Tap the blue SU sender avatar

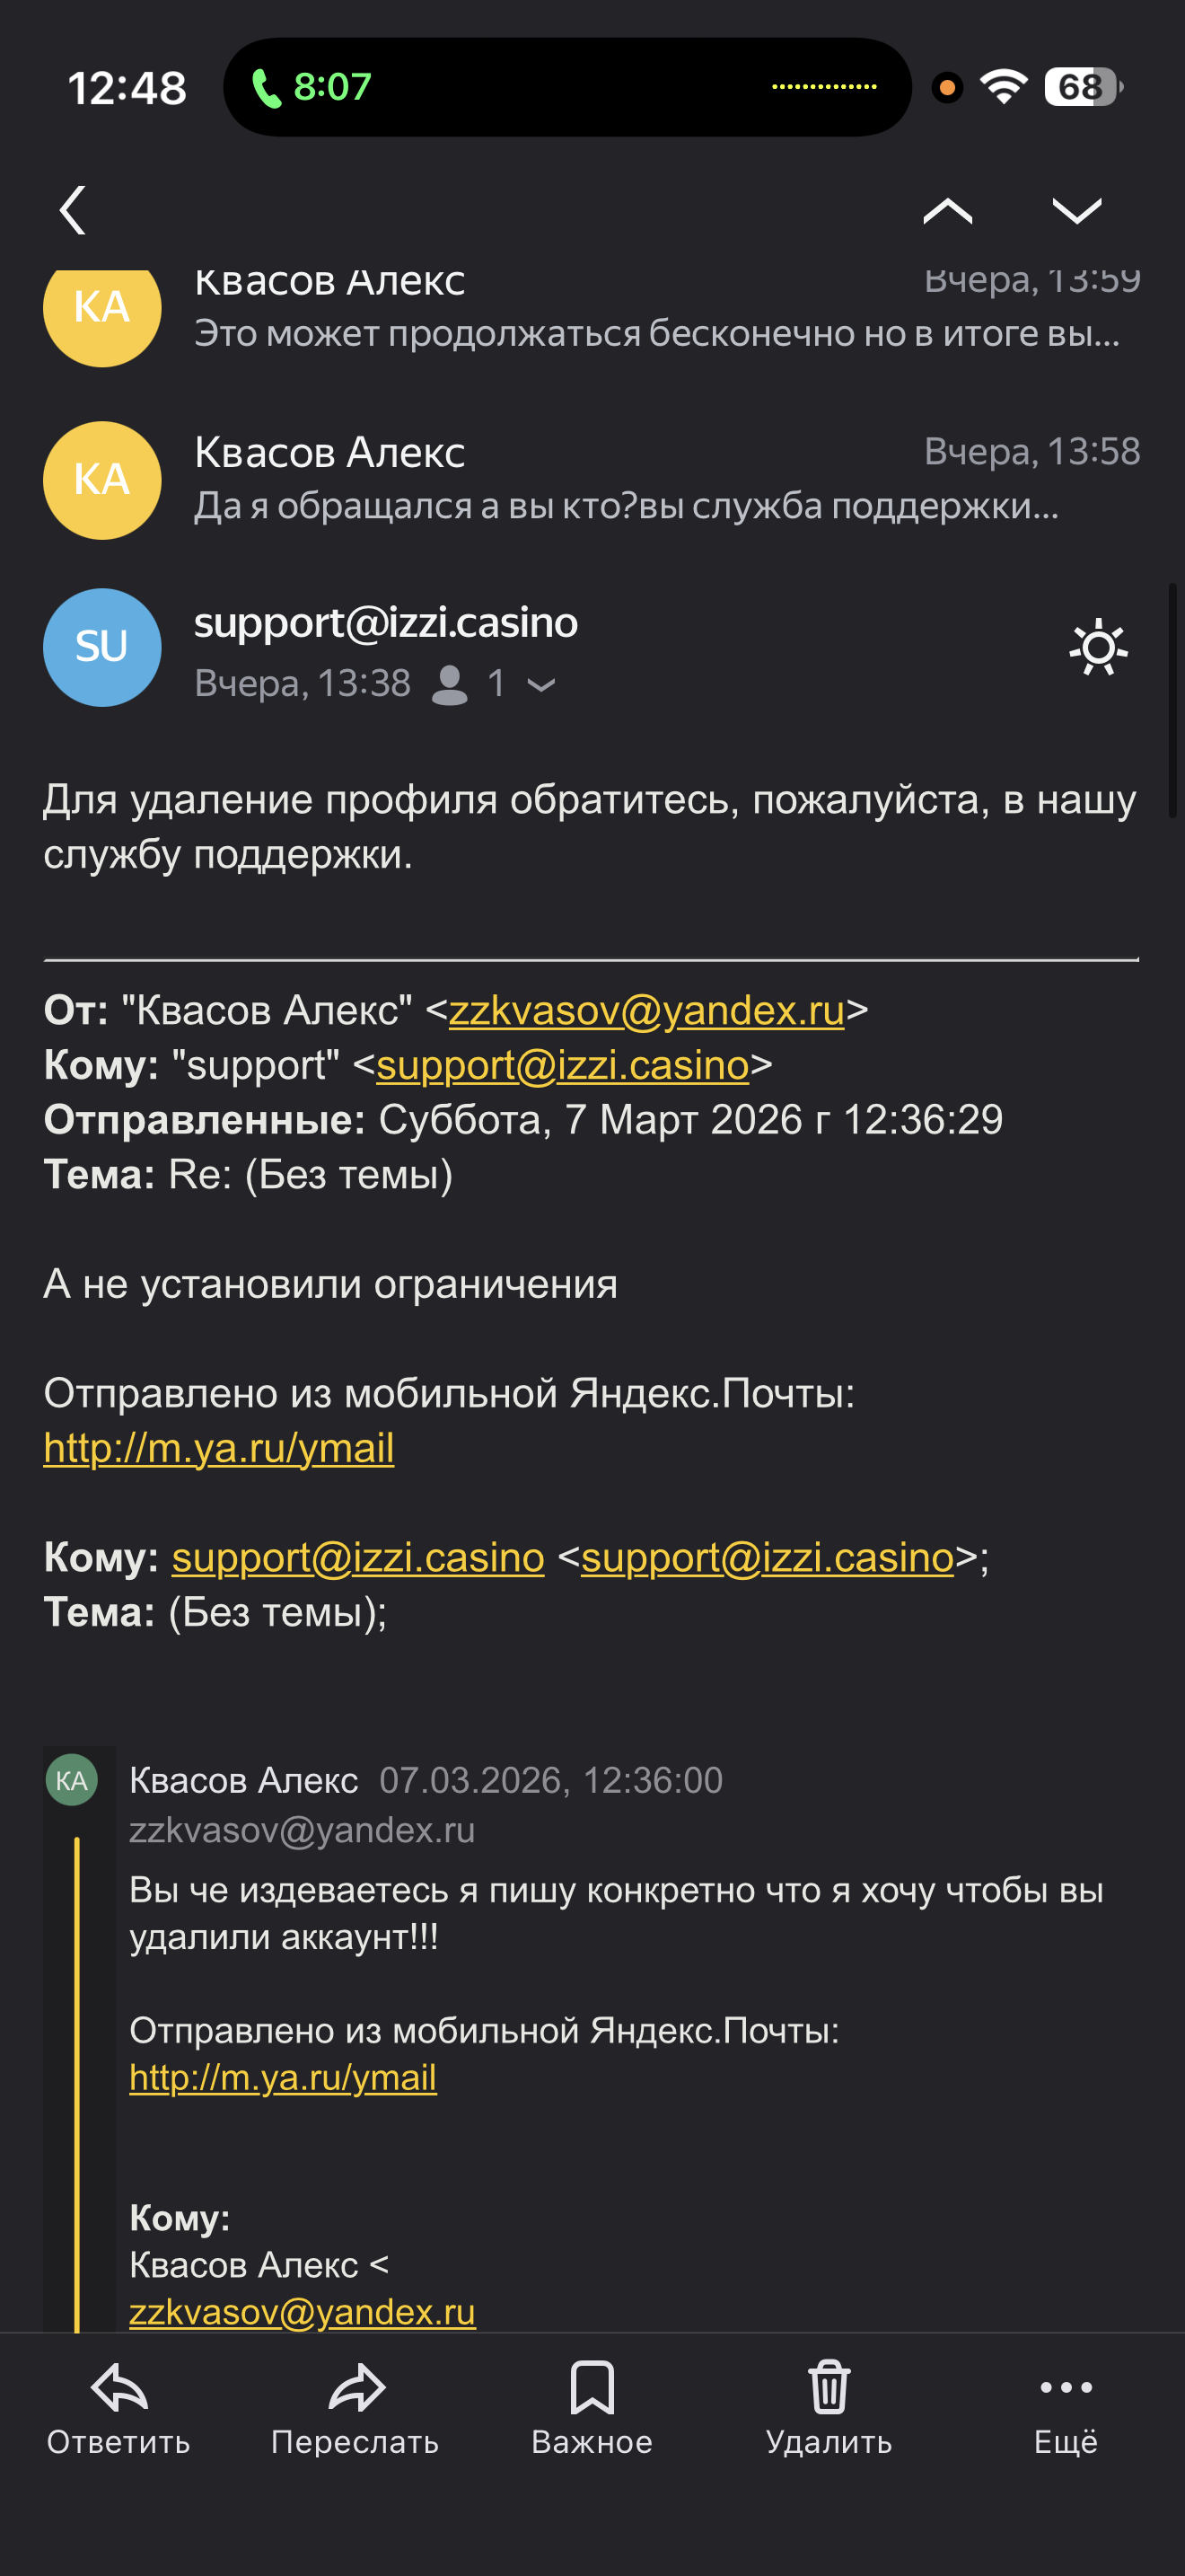pos(102,648)
